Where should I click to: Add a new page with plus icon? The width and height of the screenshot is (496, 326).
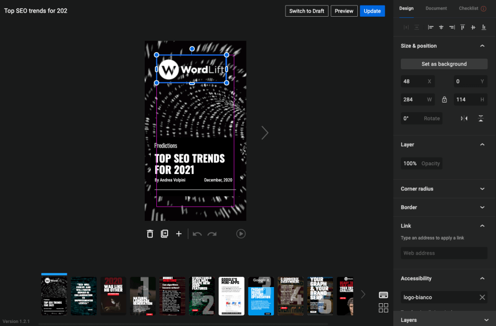pyautogui.click(x=179, y=234)
